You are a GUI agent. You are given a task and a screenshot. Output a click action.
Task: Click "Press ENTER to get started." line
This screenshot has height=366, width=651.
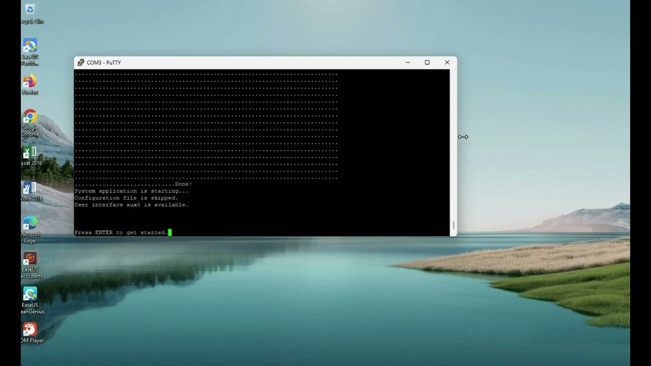(x=121, y=232)
